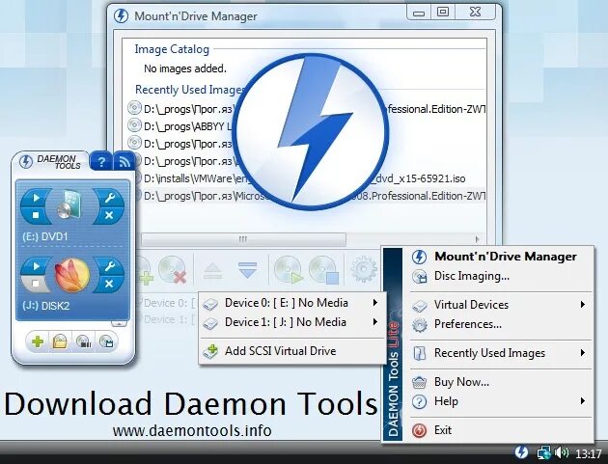Remove the DVD1 drive with X icon
The width and height of the screenshot is (608, 464).
tap(109, 215)
